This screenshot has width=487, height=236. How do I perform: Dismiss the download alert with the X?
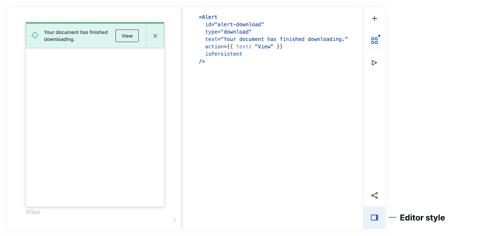155,36
